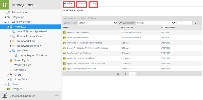The height and width of the screenshot is (100, 203).
Task: Switch to the Instances tab
Action: (81, 3)
